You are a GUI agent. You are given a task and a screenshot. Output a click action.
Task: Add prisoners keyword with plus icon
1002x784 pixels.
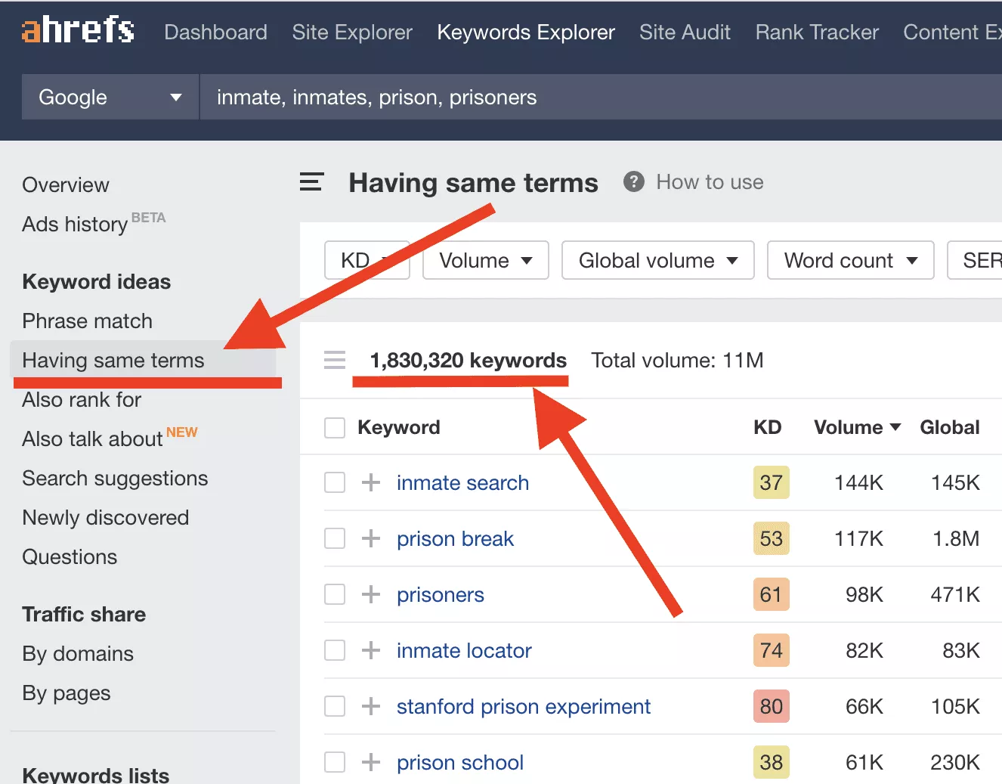(x=370, y=594)
